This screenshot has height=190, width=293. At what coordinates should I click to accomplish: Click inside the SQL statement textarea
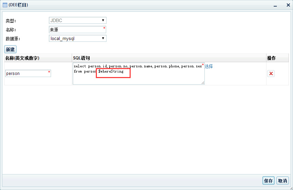[139, 74]
